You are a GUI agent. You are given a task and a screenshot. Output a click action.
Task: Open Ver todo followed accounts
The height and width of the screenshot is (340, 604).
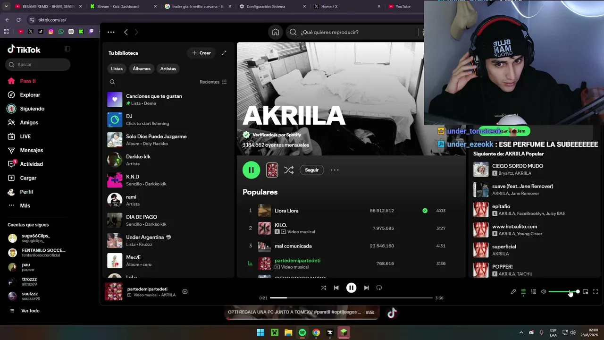point(25,311)
